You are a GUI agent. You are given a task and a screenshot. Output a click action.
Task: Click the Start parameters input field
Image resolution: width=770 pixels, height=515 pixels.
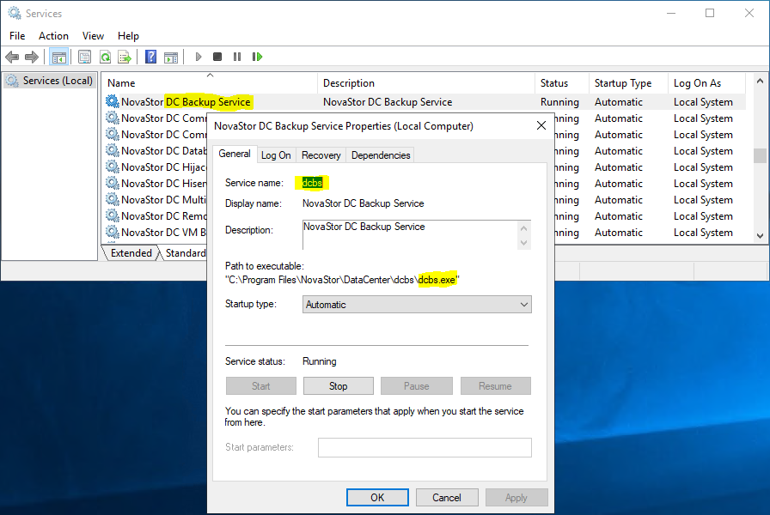[x=425, y=447]
